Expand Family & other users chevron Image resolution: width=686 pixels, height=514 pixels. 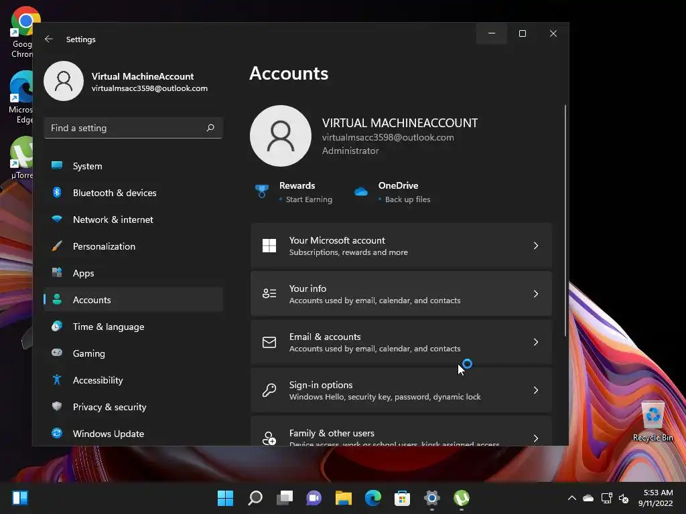click(536, 438)
